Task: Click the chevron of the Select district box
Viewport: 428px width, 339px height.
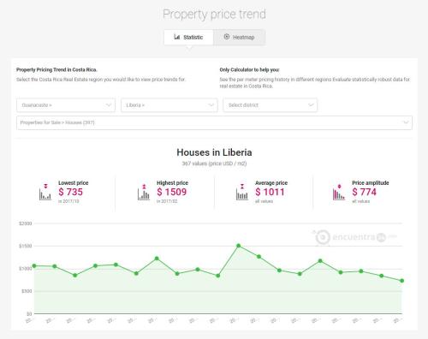Action: 311,105
